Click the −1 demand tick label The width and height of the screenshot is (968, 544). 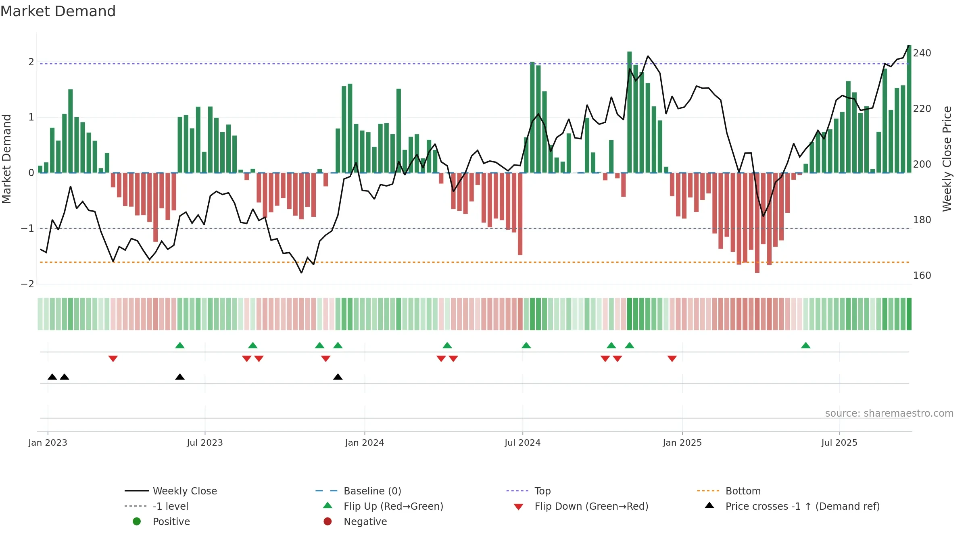pyautogui.click(x=27, y=228)
